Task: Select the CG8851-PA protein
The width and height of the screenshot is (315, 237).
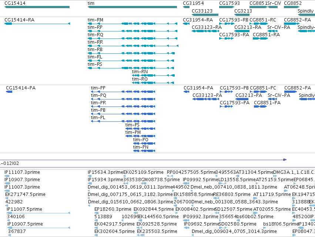Action: (260, 106)
